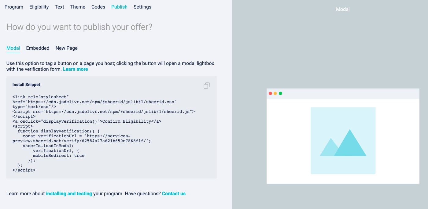Go to the Text tab
Viewport: 428px width, 209px height.
pyautogui.click(x=59, y=7)
